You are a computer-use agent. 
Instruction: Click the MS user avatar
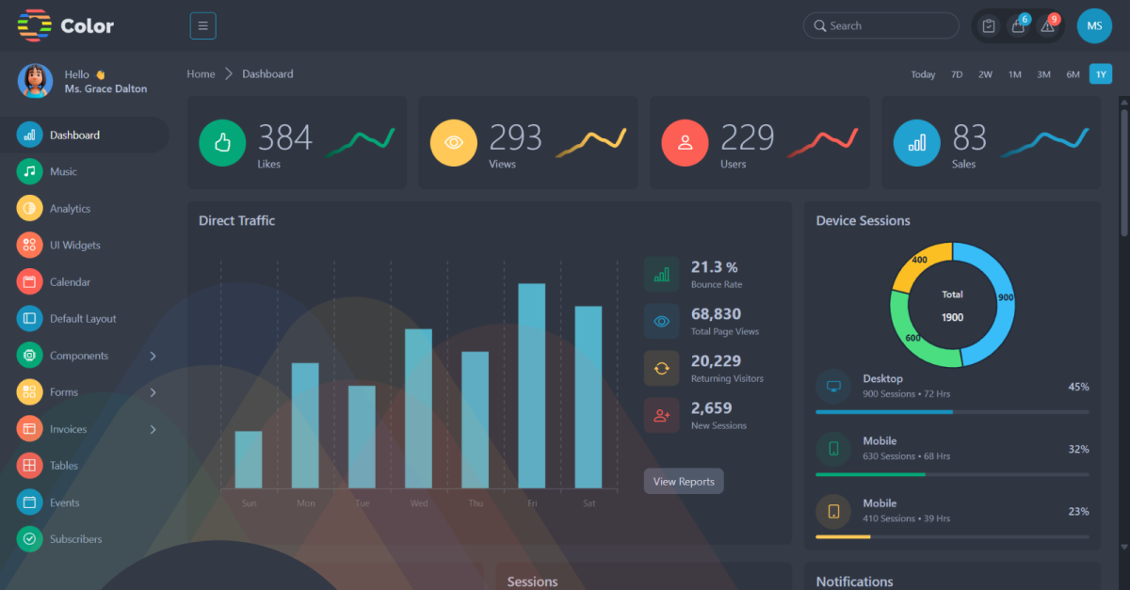1094,26
